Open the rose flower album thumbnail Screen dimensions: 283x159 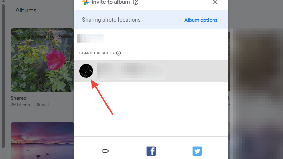point(42,60)
